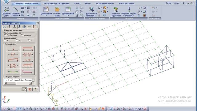
Task: Click the Текущая нагрузка spinner arrows
Action: coord(33,80)
